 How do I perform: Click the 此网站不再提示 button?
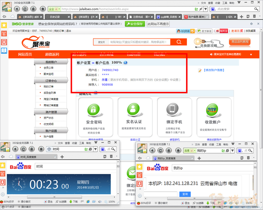[x=158, y=24]
